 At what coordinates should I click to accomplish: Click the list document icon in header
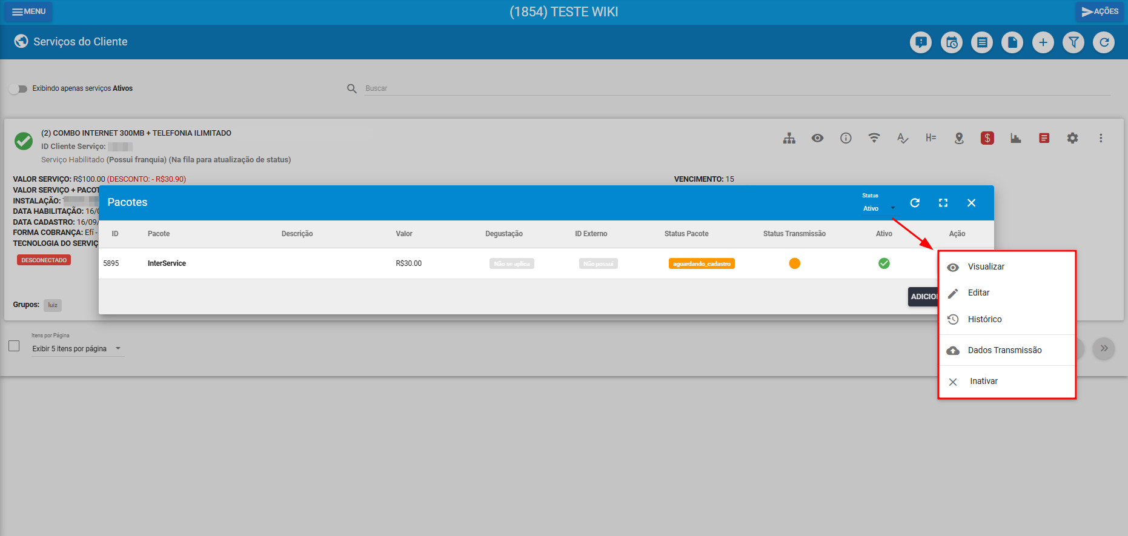click(982, 42)
